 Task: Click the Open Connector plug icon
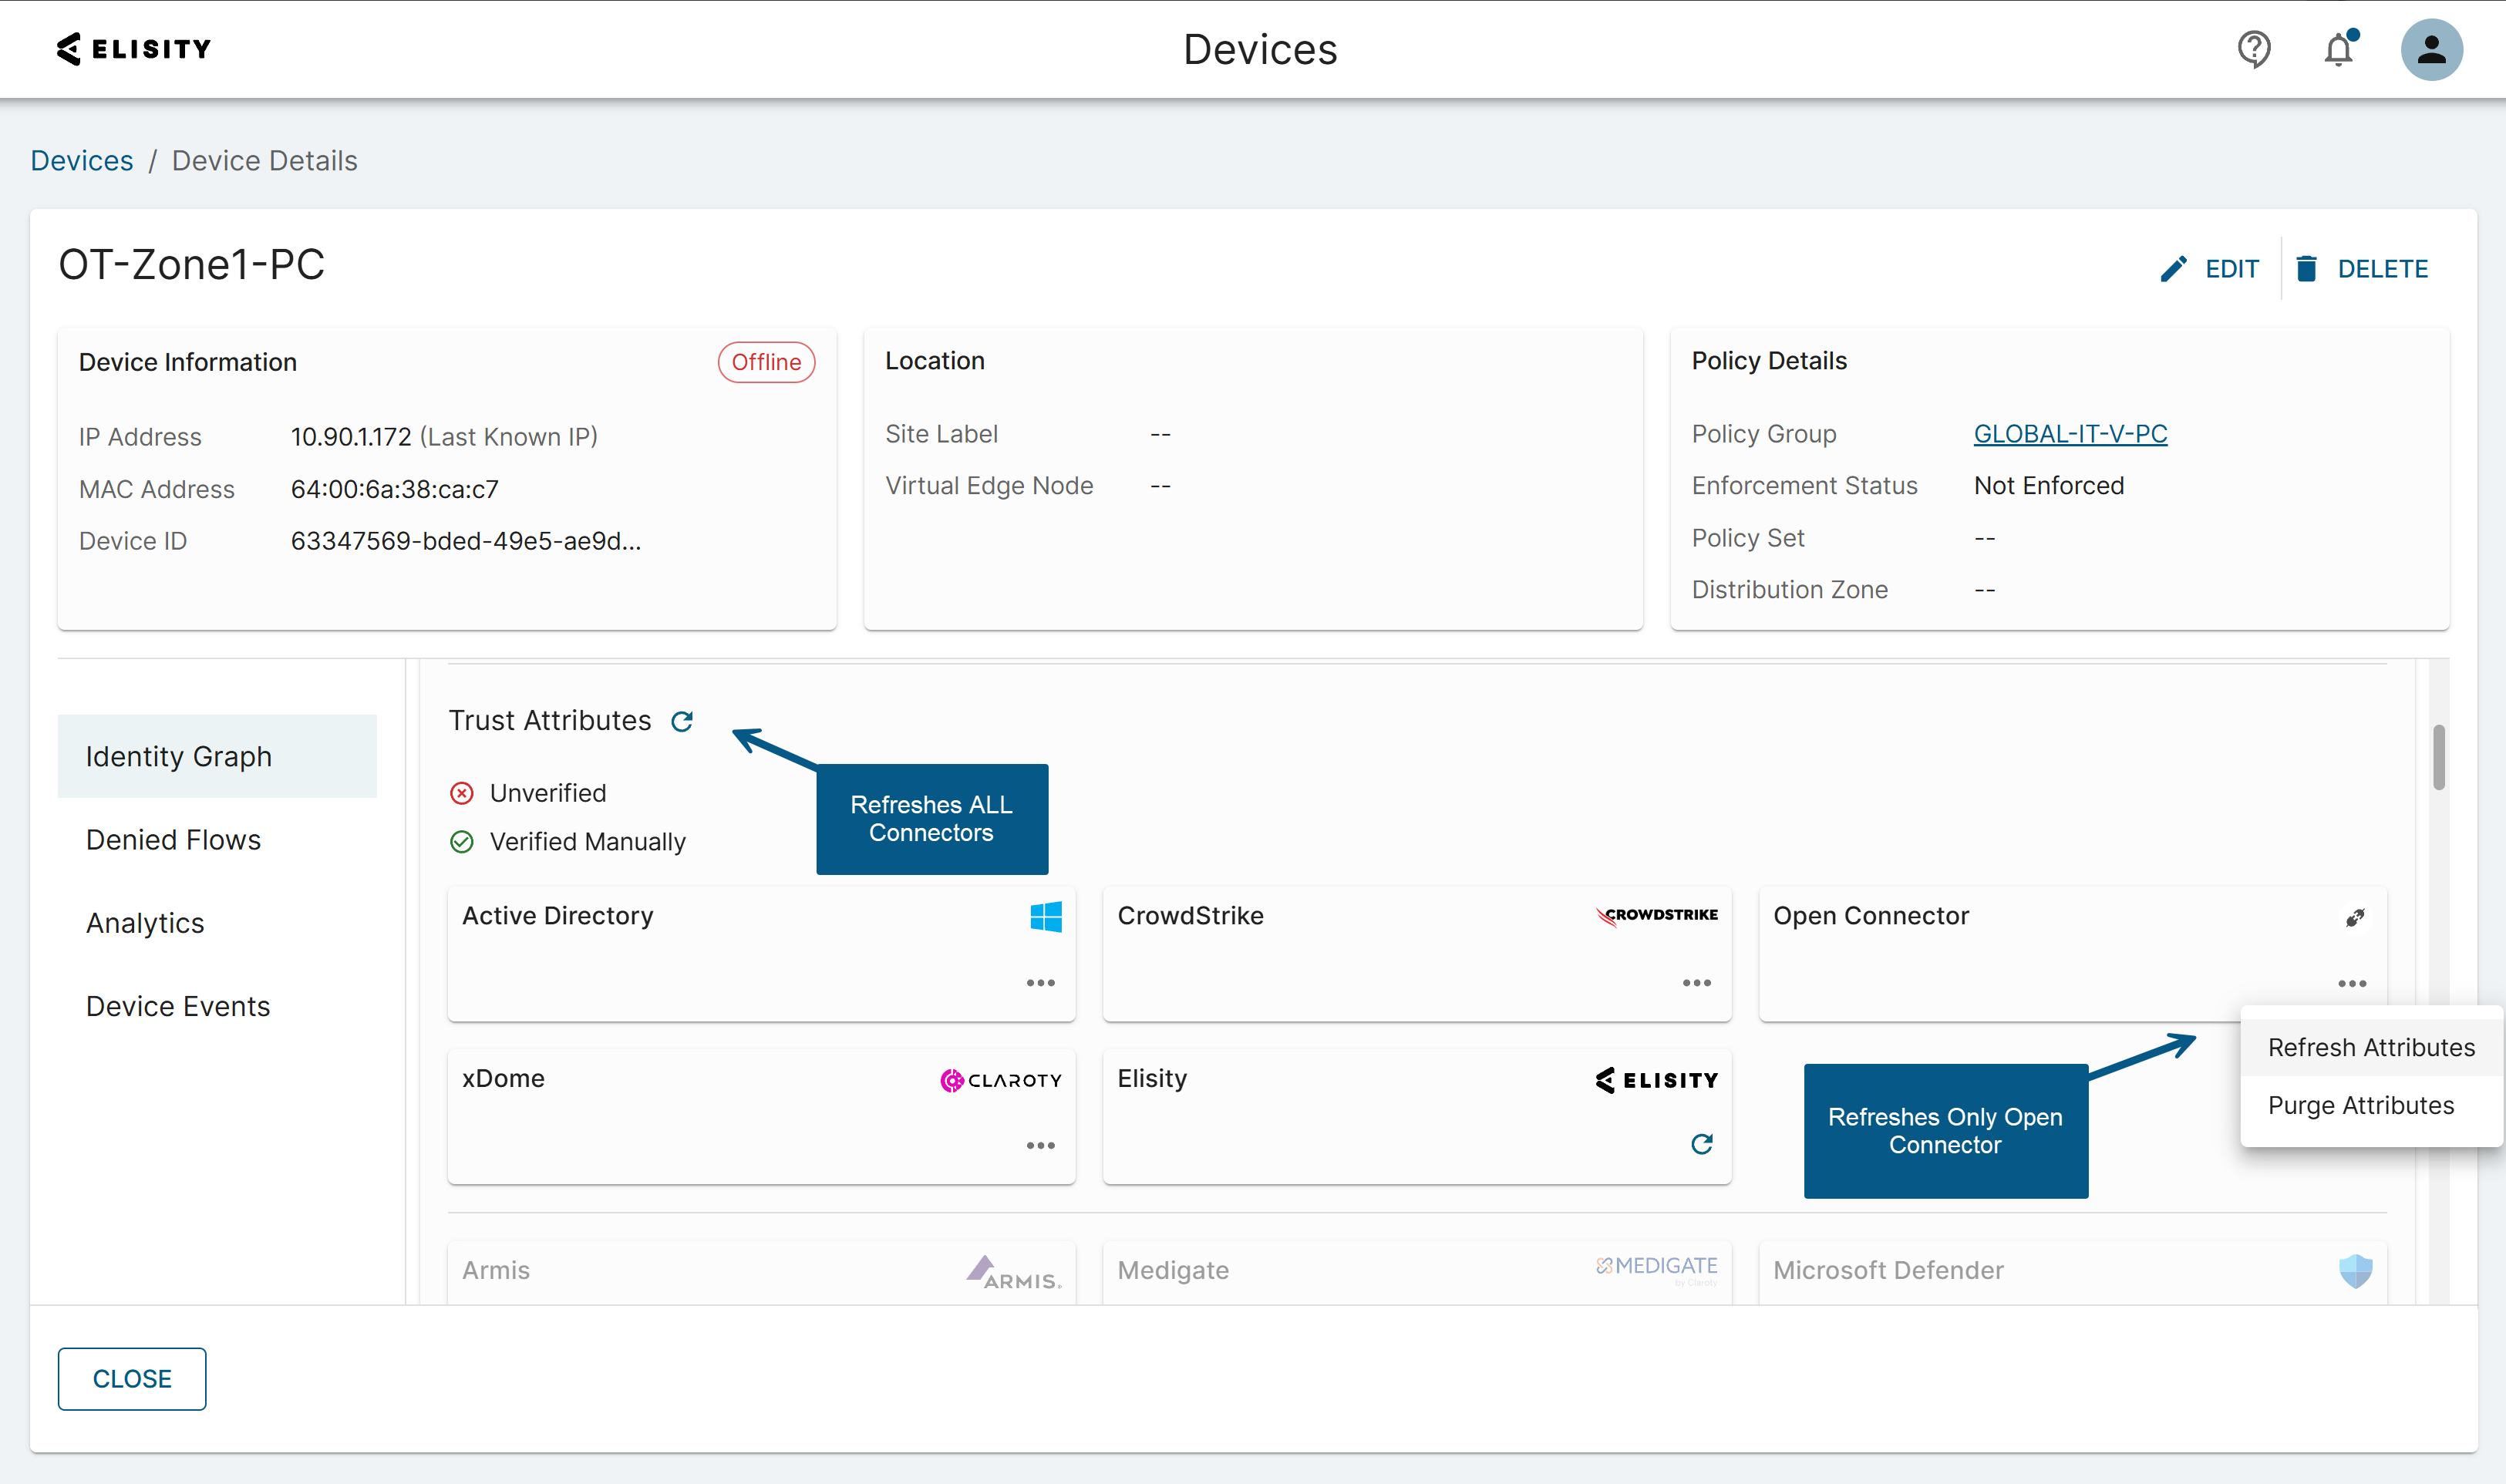tap(2355, 917)
